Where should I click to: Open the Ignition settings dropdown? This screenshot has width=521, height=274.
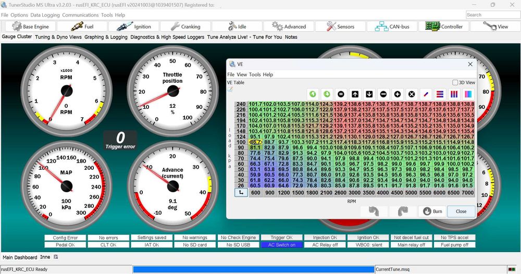[x=133, y=26]
